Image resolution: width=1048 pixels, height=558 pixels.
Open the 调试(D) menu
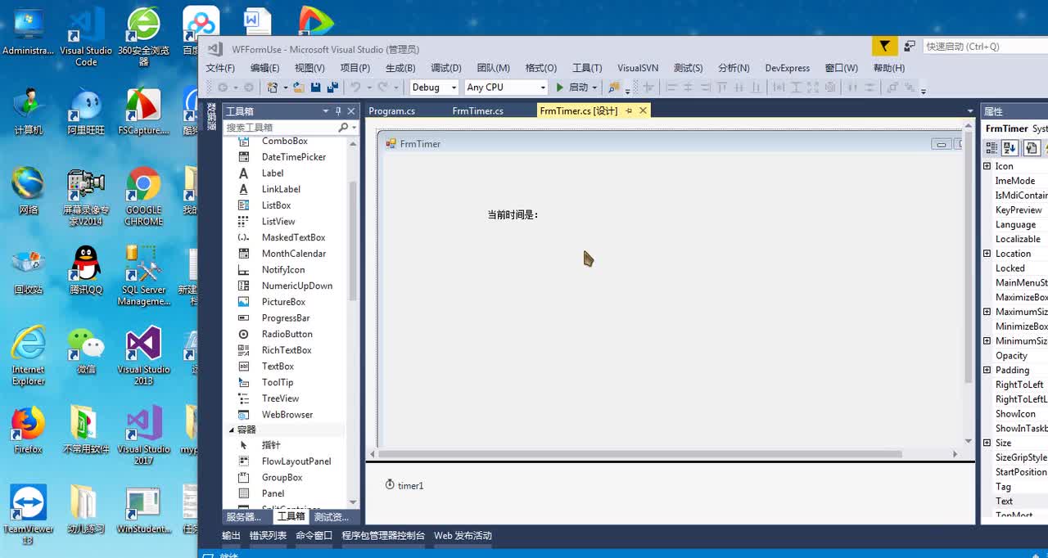pos(446,68)
